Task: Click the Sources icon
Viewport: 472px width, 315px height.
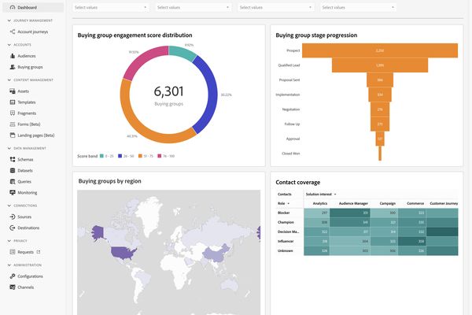Action: 13,217
